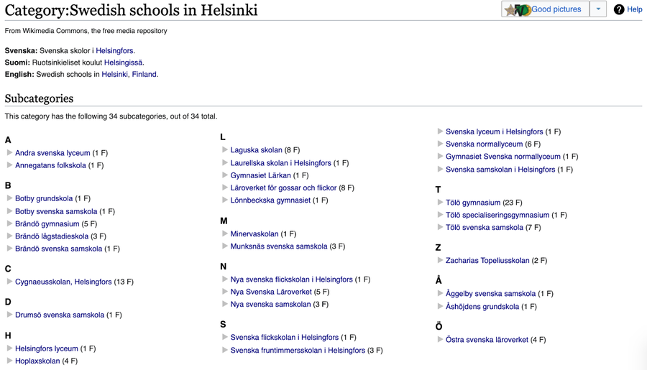Image resolution: width=647 pixels, height=370 pixels.
Task: Click the Help question mark icon
Action: tap(619, 9)
